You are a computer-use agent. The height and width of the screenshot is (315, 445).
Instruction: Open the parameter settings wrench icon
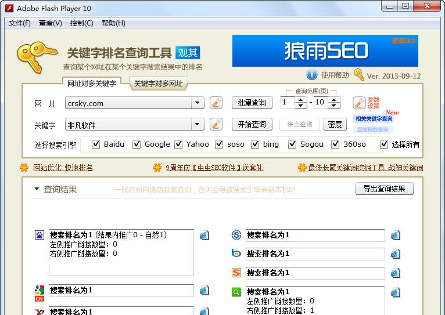click(359, 103)
